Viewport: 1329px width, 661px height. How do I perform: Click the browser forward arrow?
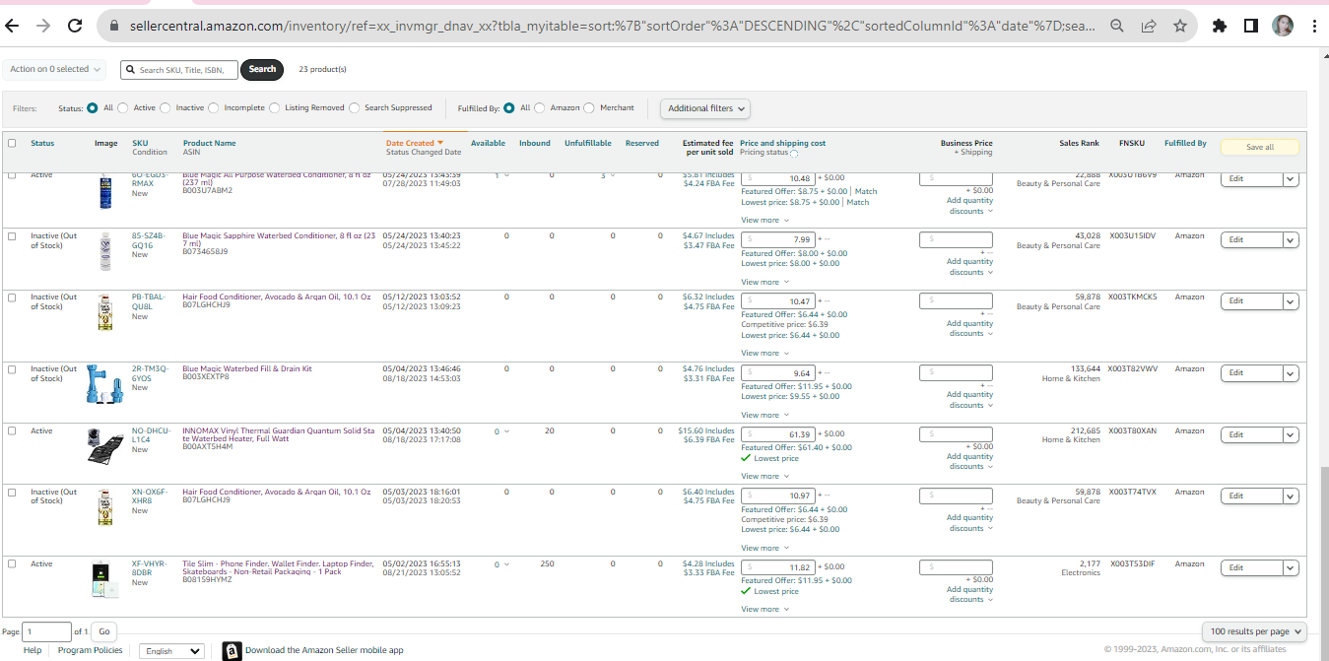click(x=43, y=27)
